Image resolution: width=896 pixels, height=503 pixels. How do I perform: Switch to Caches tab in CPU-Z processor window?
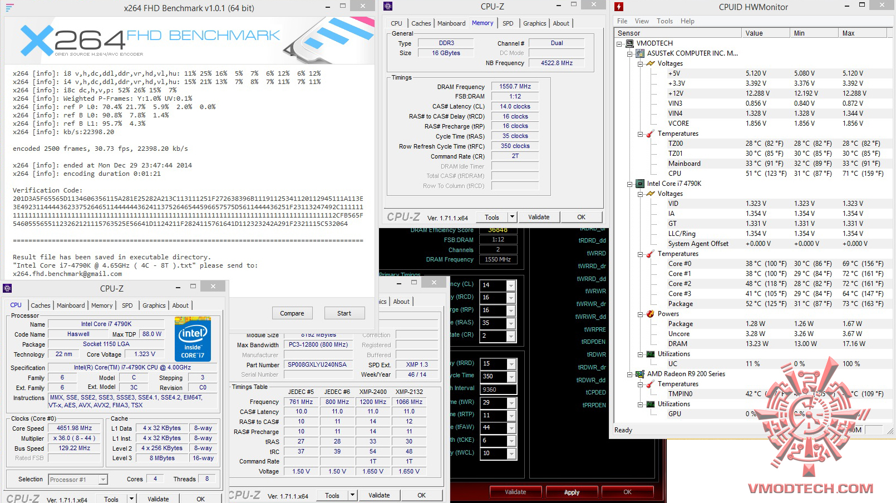41,305
